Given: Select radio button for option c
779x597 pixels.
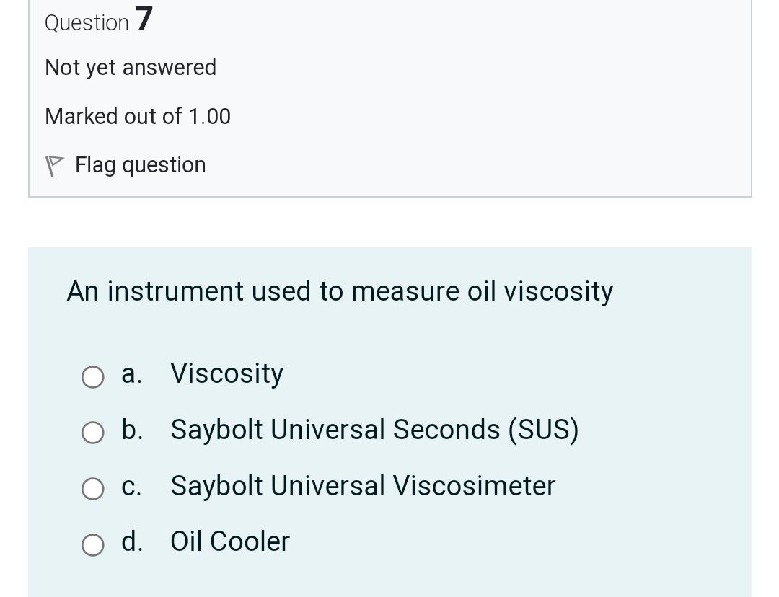Looking at the screenshot, I should 92,488.
